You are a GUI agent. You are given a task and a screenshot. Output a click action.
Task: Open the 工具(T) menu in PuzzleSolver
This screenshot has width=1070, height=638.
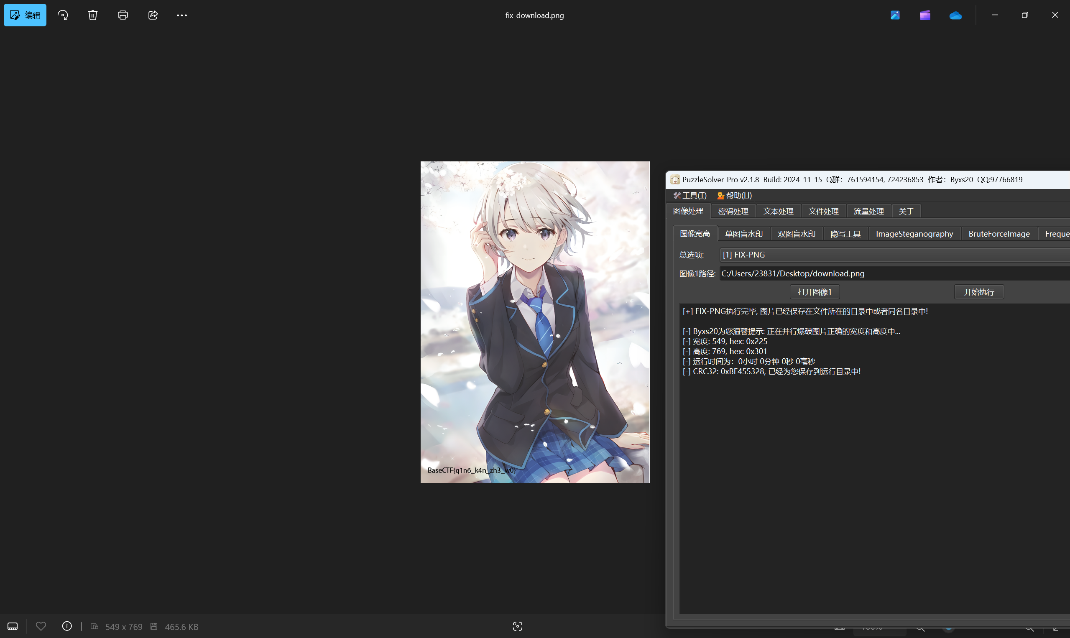click(690, 196)
